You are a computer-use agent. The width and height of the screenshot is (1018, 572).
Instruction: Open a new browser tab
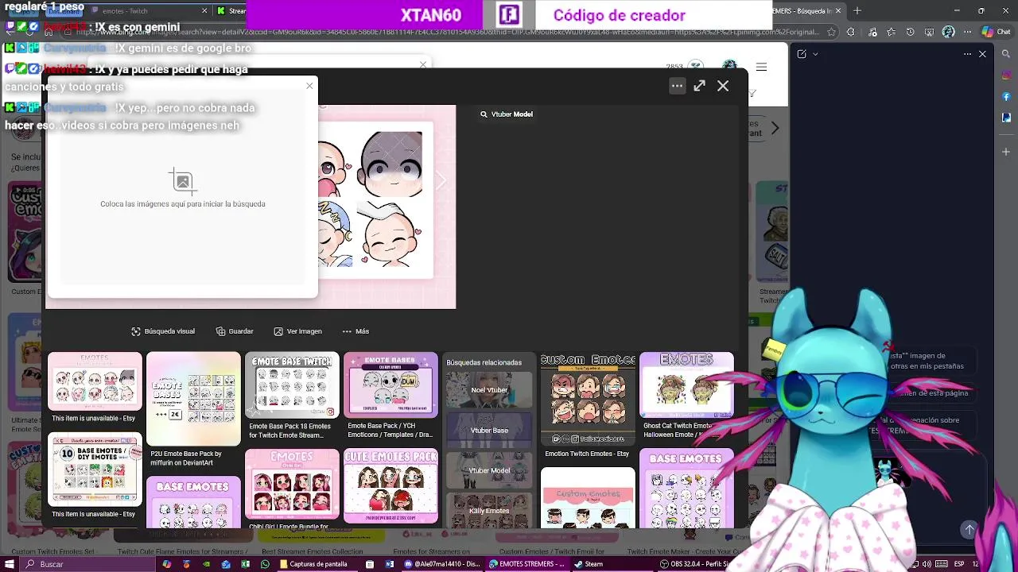click(857, 11)
